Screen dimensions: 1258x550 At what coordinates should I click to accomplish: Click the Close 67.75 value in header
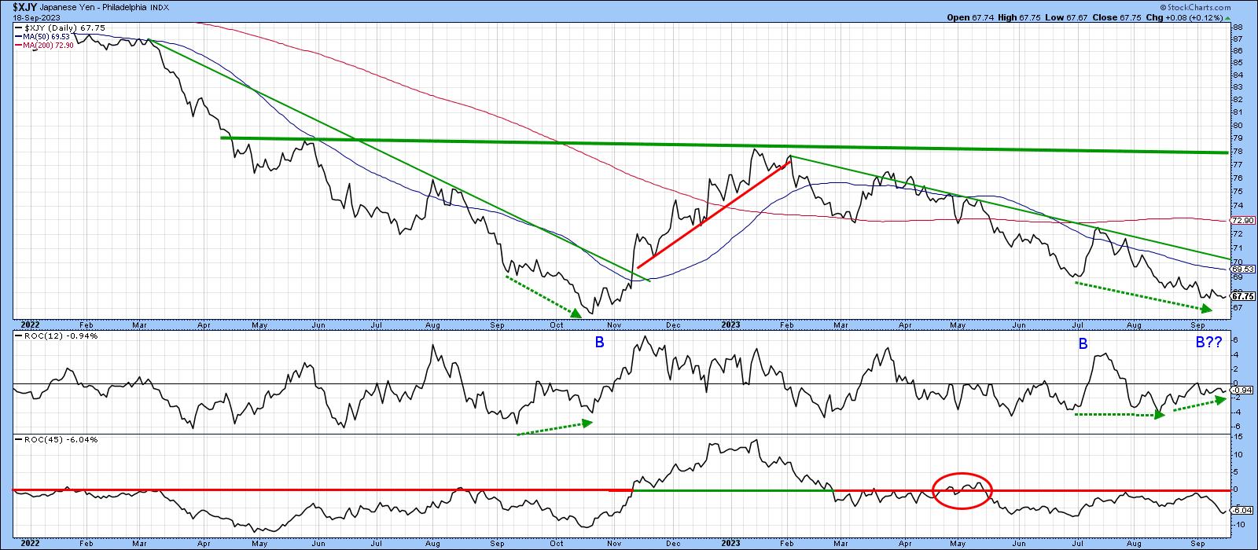(1117, 16)
